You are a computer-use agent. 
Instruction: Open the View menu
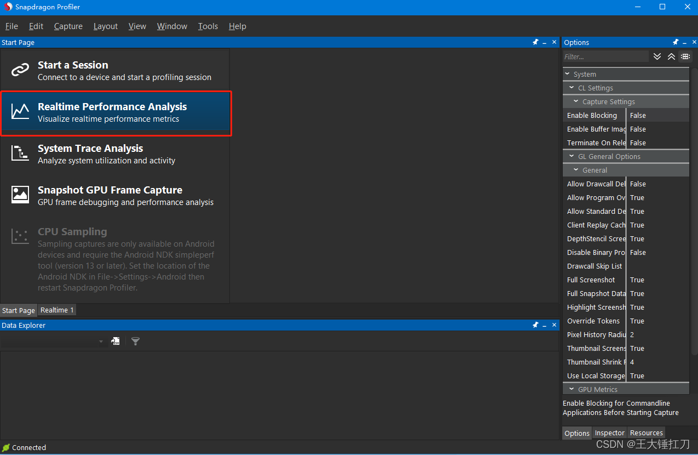coord(137,26)
